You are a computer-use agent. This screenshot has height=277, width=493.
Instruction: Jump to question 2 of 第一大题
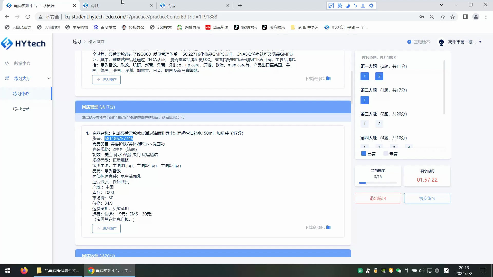(x=379, y=76)
